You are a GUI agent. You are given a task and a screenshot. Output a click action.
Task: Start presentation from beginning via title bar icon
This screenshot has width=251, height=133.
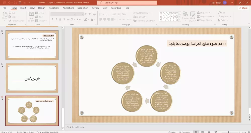[x=20, y=3]
